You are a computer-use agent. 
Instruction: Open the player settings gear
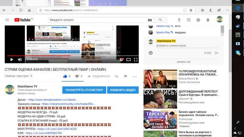click(121, 60)
